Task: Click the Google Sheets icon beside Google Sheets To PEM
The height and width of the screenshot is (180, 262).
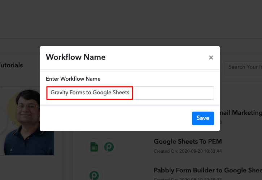Action: coord(94,147)
